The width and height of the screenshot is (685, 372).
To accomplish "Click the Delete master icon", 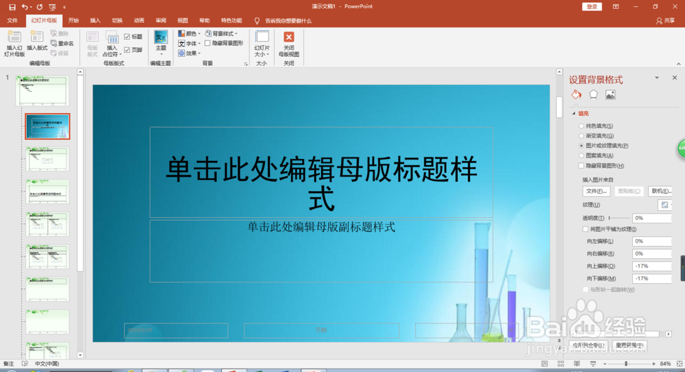I will [53, 33].
